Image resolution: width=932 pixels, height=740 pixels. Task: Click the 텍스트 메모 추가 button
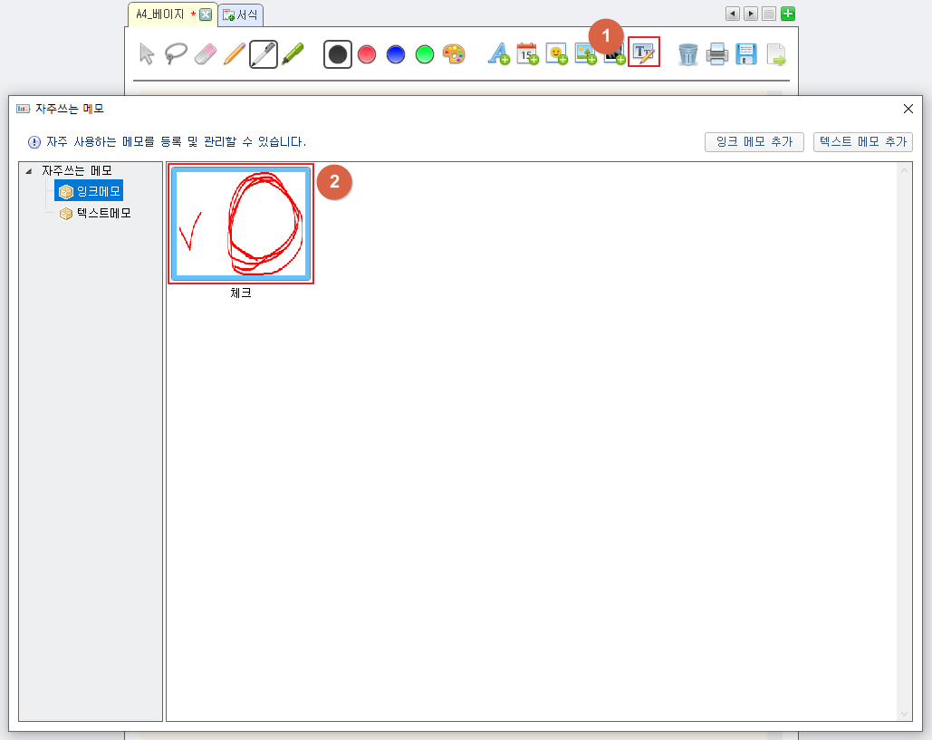click(x=862, y=141)
